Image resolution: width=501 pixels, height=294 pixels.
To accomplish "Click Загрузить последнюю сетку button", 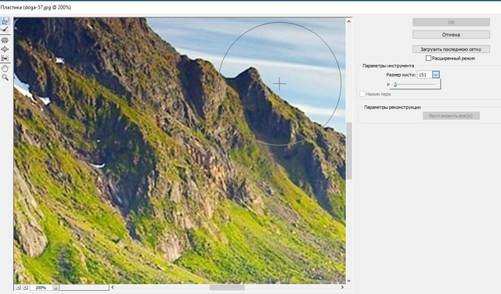I will click(451, 49).
